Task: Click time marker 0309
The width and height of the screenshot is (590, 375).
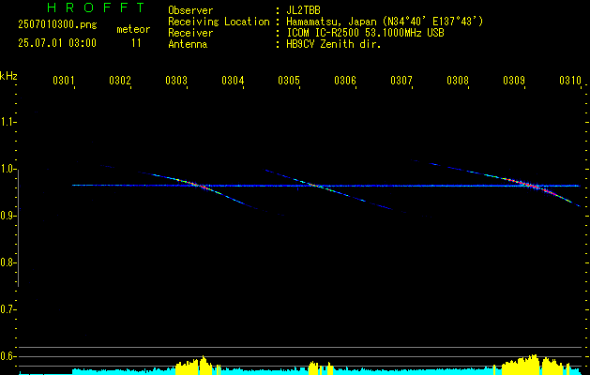Action: pos(514,81)
